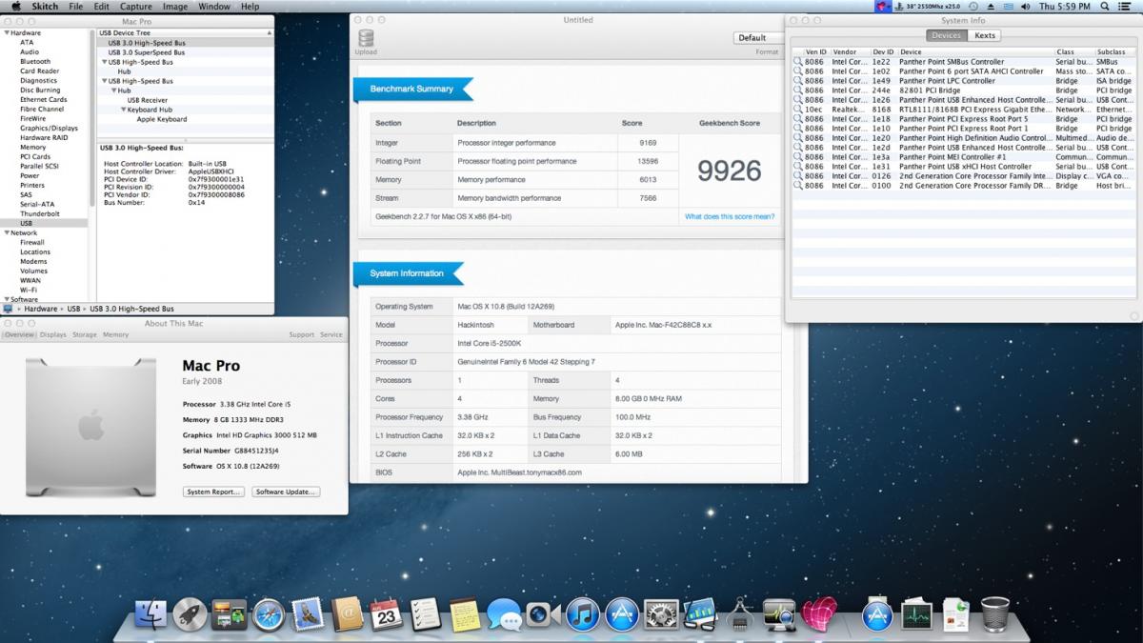Open the Apple menu
The width and height of the screenshot is (1143, 643).
tap(16, 7)
